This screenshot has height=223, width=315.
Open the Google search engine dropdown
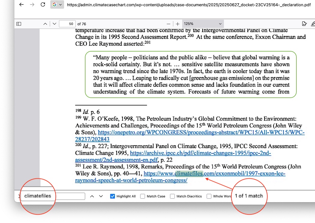pos(57,5)
